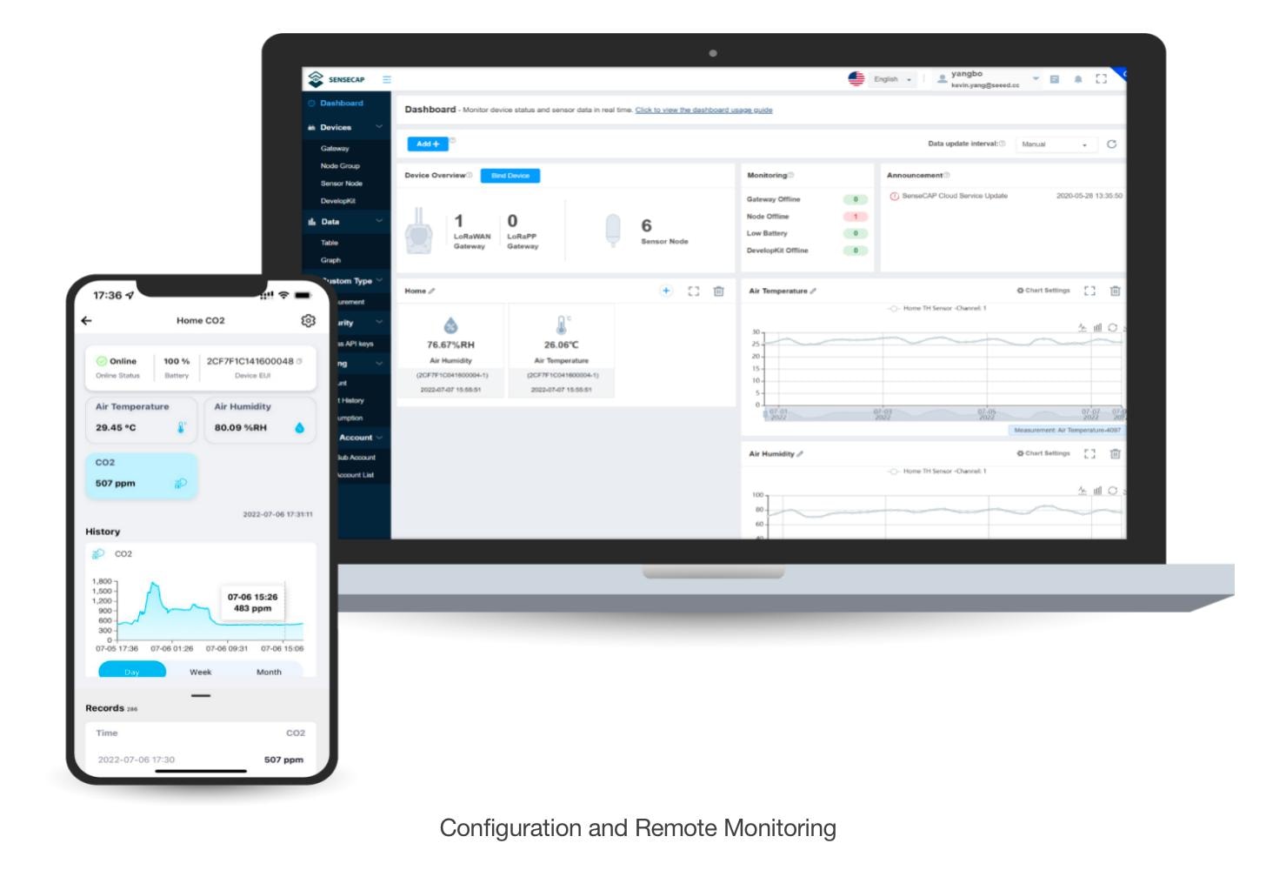Expand Air Humidity chart with fullscreen icon
1266x870 pixels.
point(1089,455)
